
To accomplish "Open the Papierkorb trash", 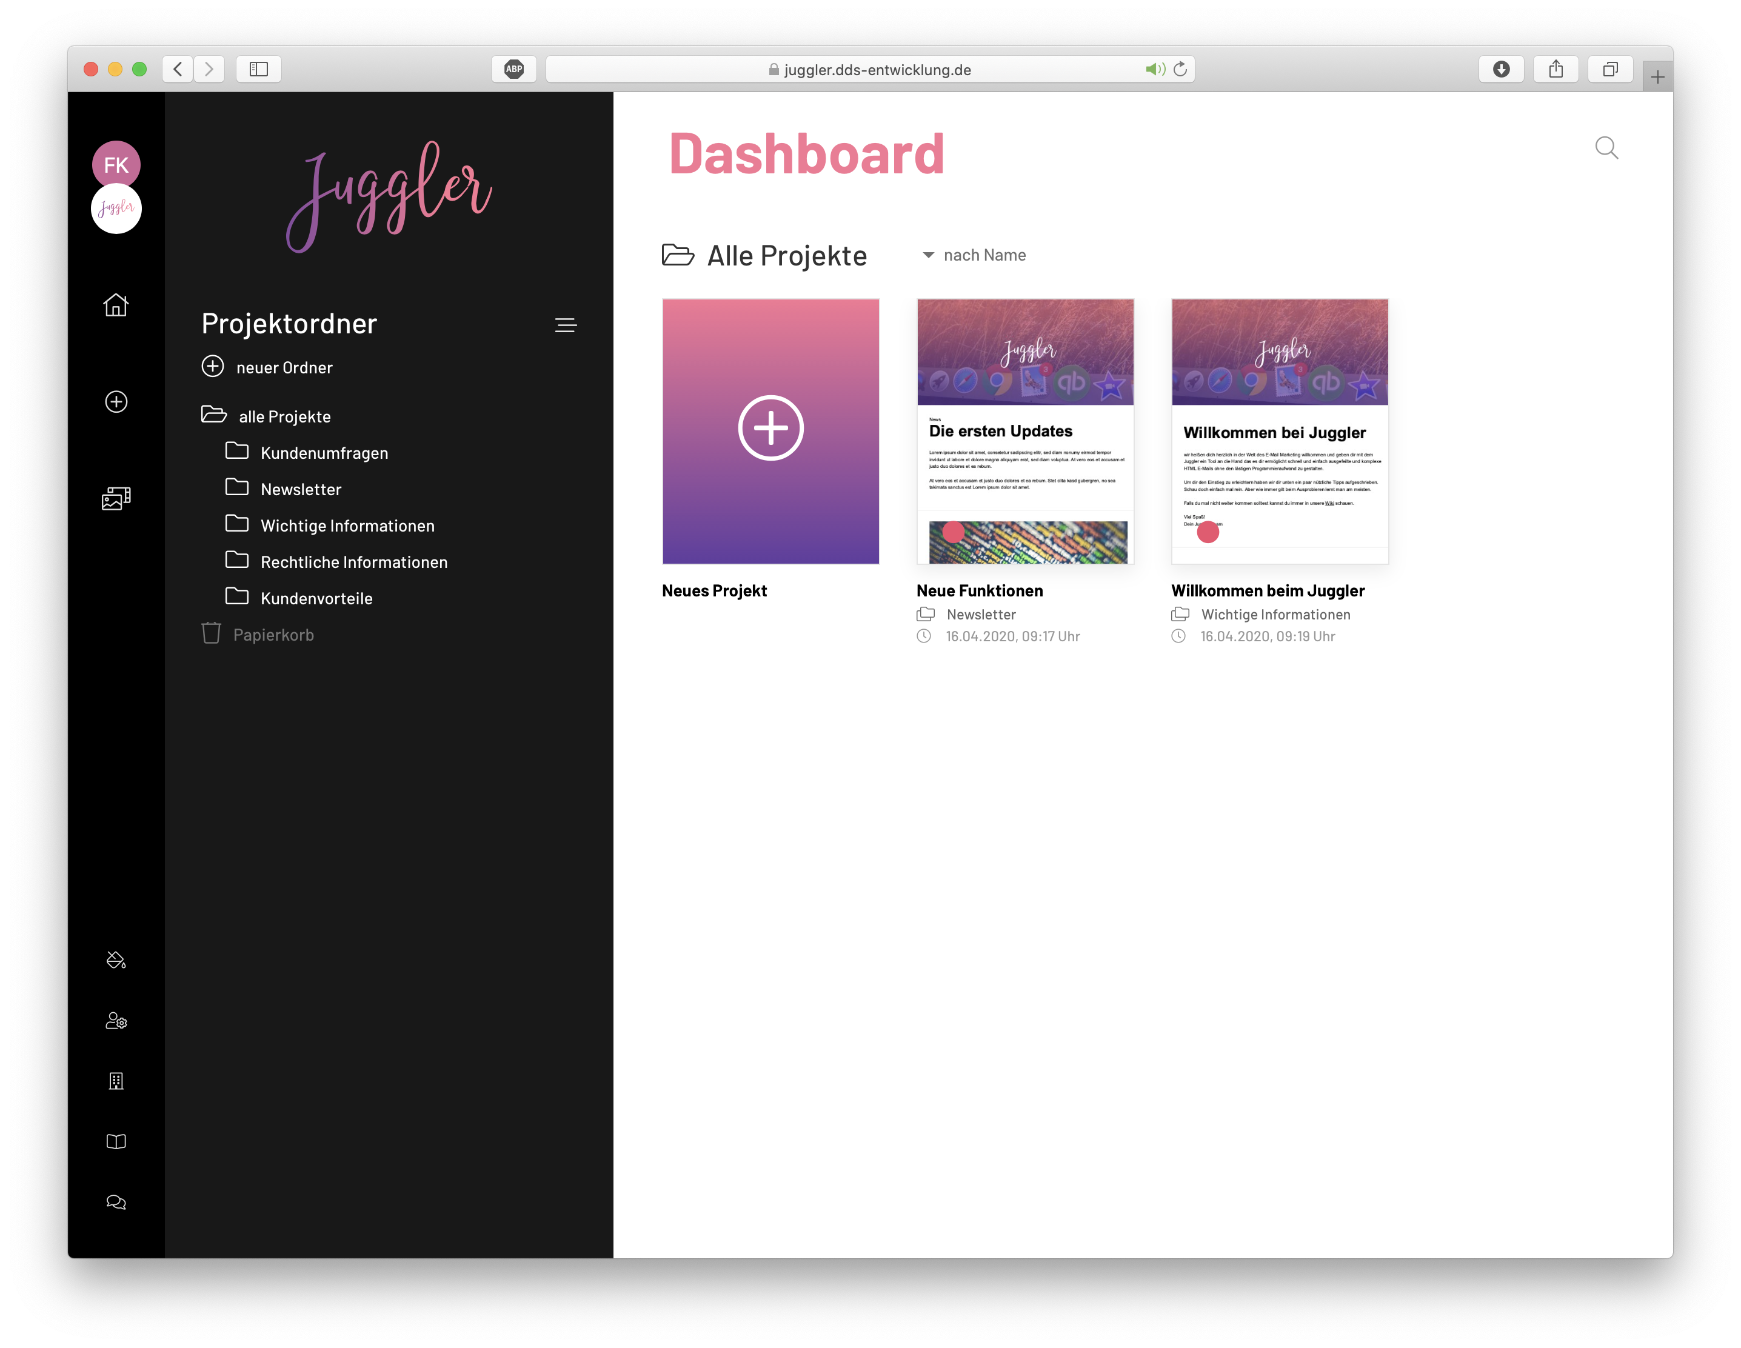I will (x=273, y=635).
